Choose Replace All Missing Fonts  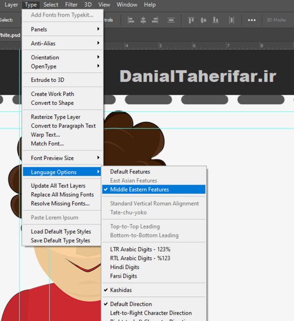click(x=62, y=195)
